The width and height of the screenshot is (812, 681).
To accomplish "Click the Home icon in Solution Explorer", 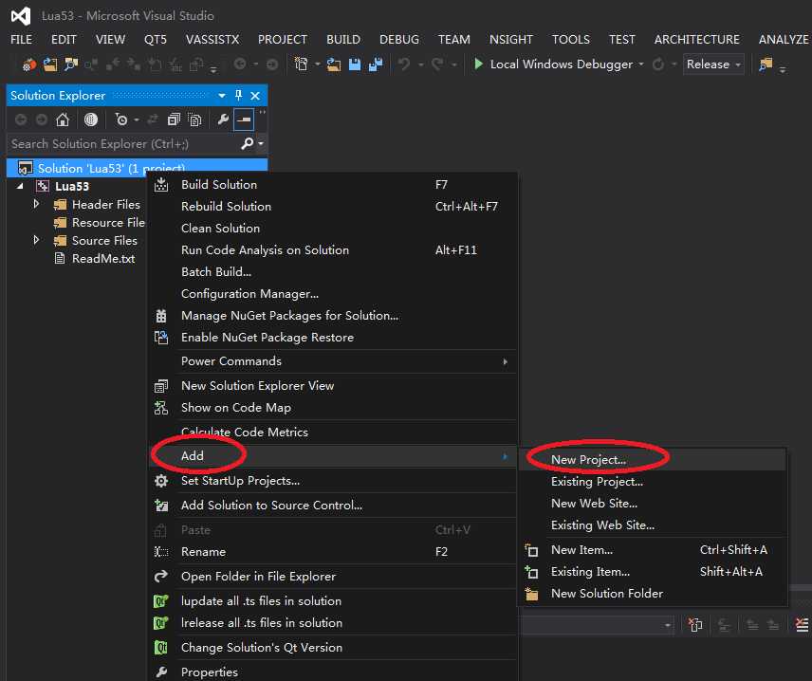I will pyautogui.click(x=63, y=120).
